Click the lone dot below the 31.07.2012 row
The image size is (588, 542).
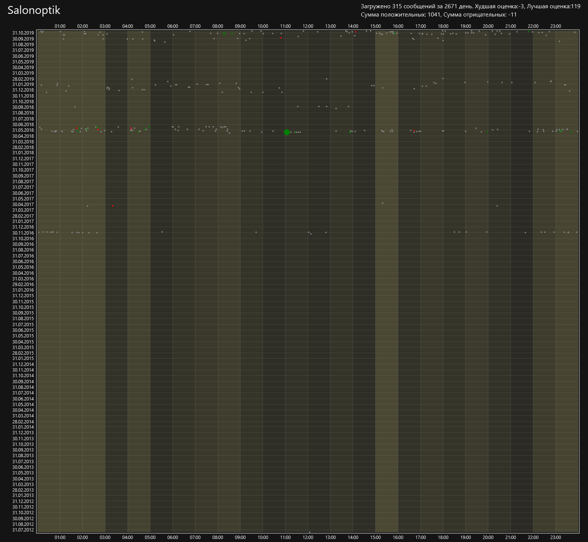coord(310,532)
